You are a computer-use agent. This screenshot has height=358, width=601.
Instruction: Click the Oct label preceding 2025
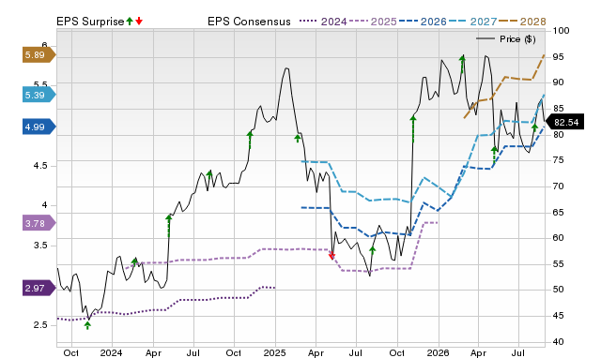(x=234, y=352)
